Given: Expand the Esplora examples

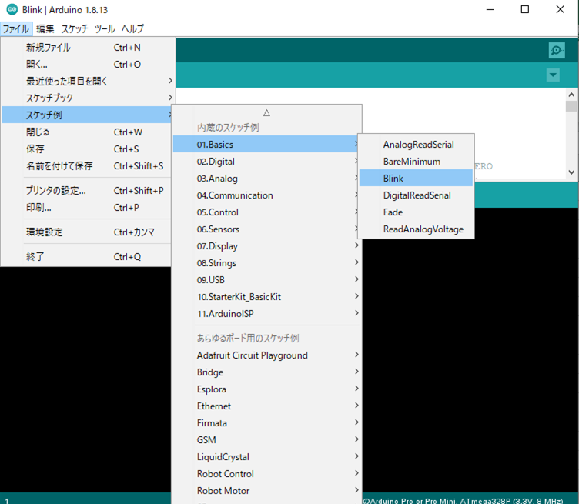Looking at the screenshot, I should pos(266,389).
